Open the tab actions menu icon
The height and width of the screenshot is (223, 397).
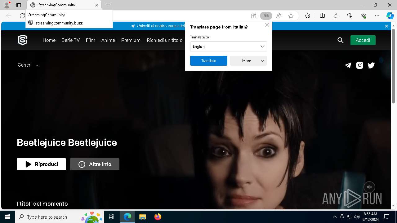[19, 5]
